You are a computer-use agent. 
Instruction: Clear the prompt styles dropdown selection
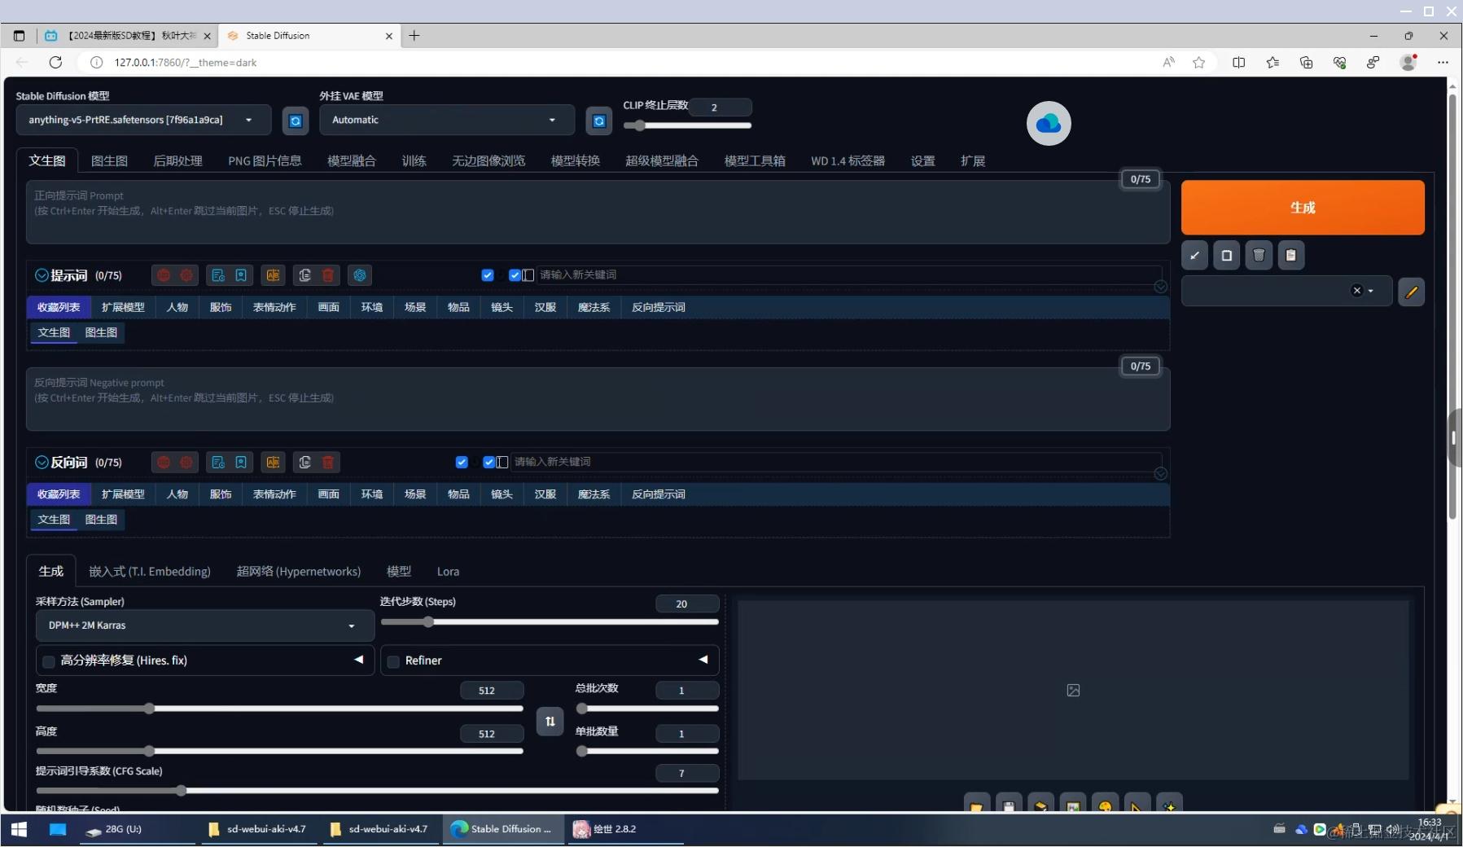click(1356, 291)
